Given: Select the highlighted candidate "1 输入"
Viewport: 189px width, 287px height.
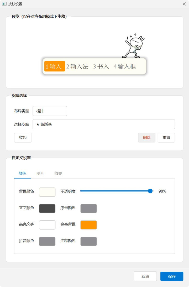Looking at the screenshot, I should 54,66.
